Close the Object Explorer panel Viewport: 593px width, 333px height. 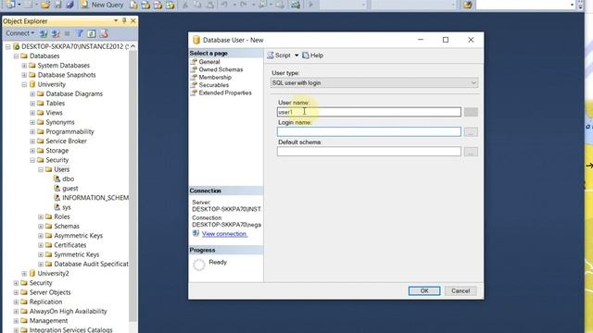[132, 20]
